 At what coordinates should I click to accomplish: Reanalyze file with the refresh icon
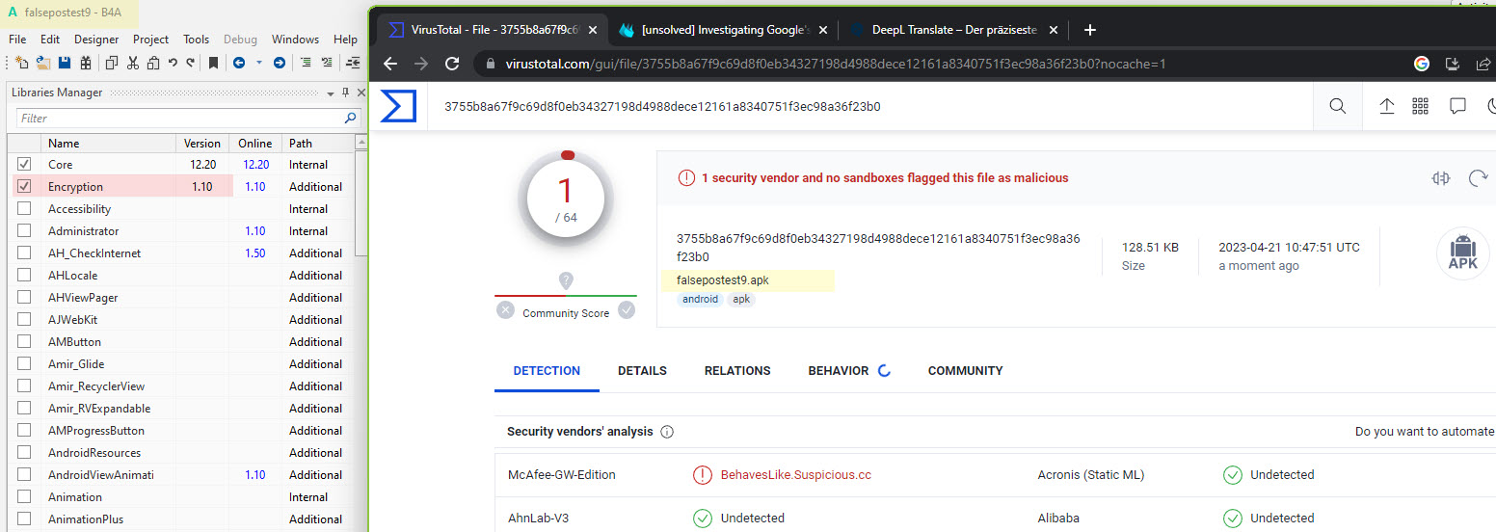click(x=1477, y=178)
